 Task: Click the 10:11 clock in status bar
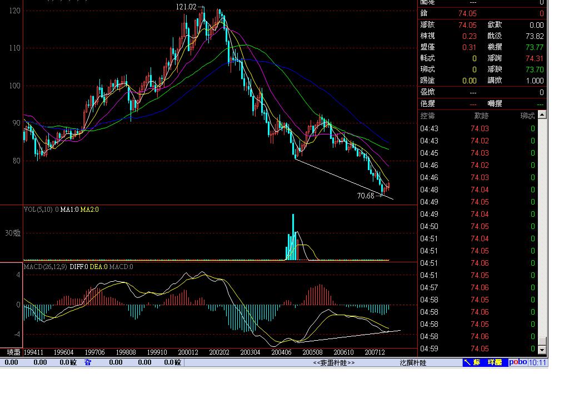537,362
